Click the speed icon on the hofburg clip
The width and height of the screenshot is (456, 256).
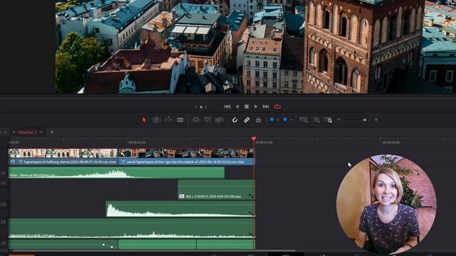[13, 161]
